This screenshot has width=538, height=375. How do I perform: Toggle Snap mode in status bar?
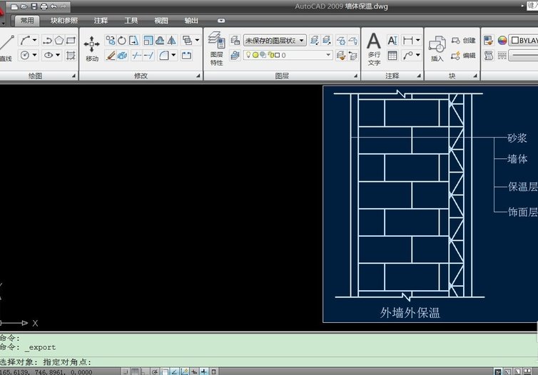(125, 371)
